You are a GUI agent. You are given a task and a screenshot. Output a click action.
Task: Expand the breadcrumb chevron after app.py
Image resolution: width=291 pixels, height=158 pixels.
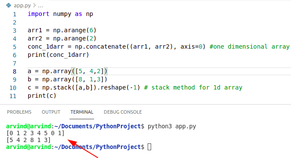point(35,5)
